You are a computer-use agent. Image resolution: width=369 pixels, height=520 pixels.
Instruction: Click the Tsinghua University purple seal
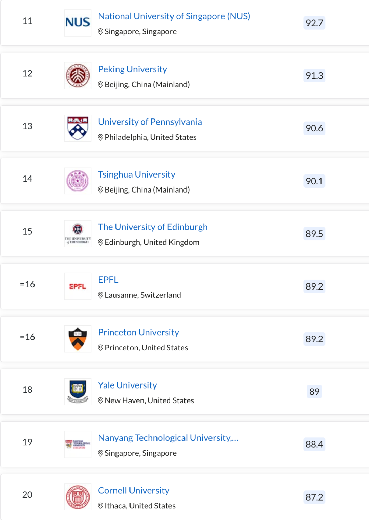pyautogui.click(x=78, y=181)
